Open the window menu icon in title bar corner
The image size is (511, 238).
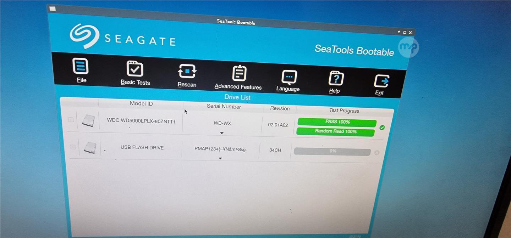[x=53, y=8]
